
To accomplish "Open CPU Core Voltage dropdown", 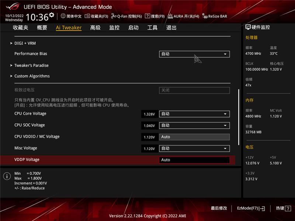I will pos(194,114).
